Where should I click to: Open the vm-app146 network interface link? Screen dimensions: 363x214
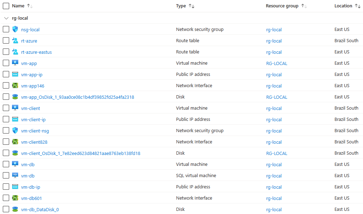pos(33,86)
